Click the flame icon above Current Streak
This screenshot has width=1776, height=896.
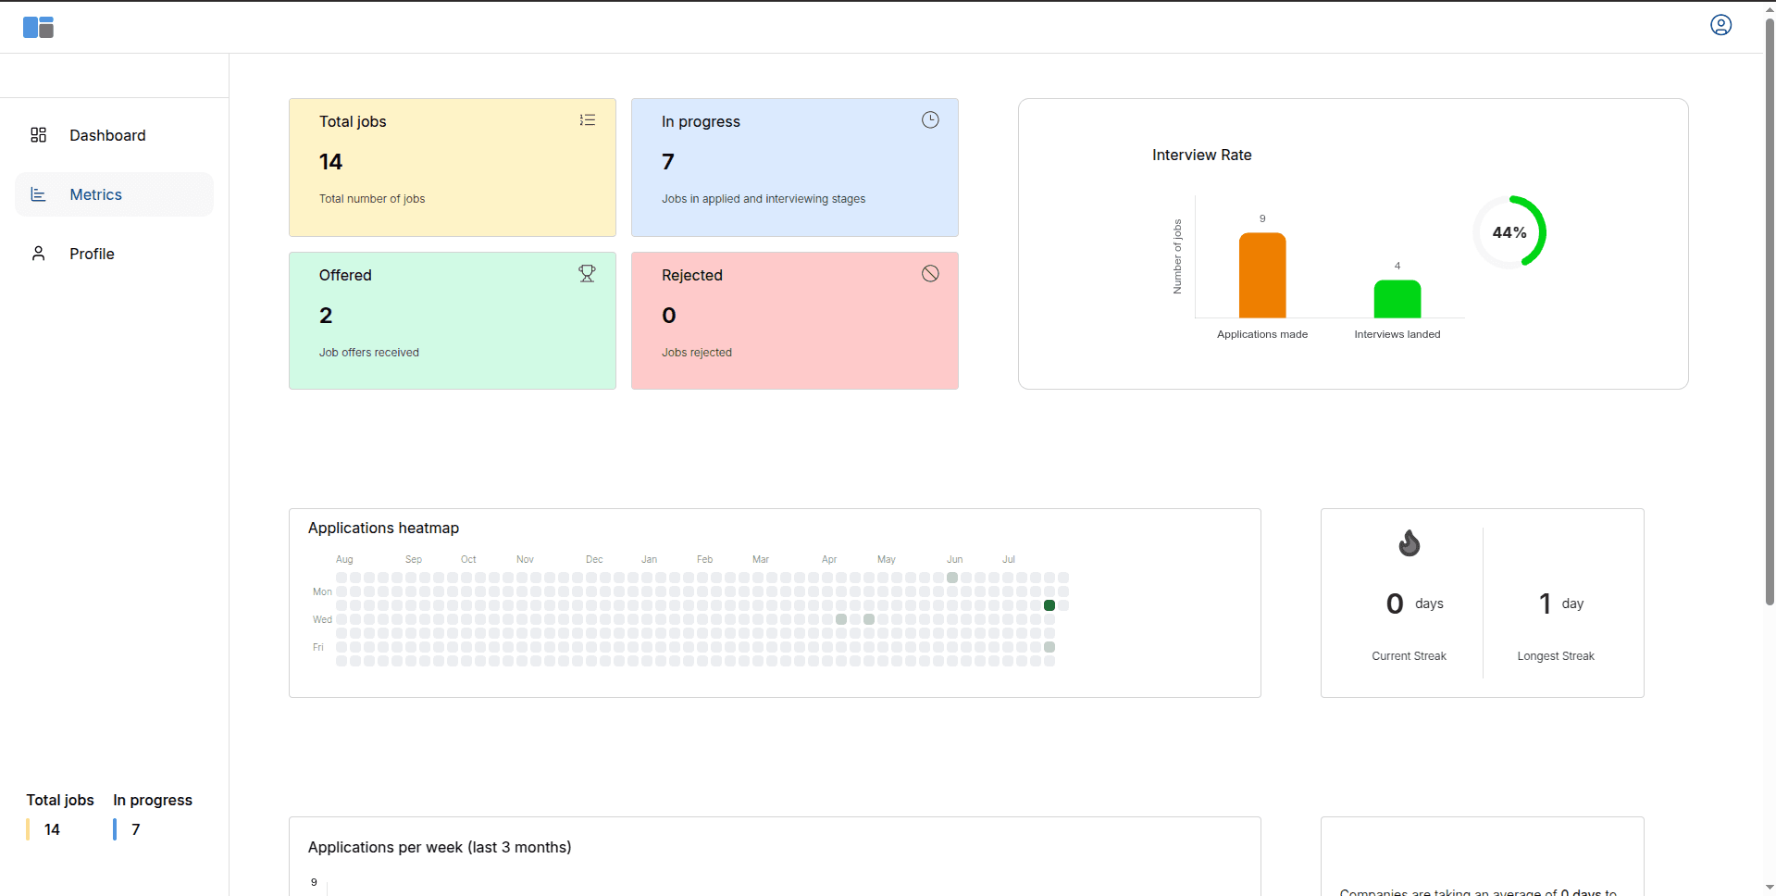pyautogui.click(x=1409, y=543)
